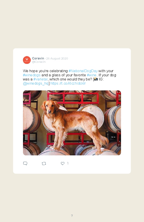Open the @Coravin handle

(x=39, y=62)
